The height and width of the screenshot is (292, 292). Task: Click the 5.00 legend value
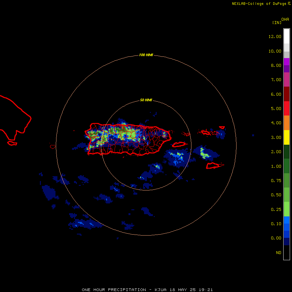pyautogui.click(x=276, y=109)
